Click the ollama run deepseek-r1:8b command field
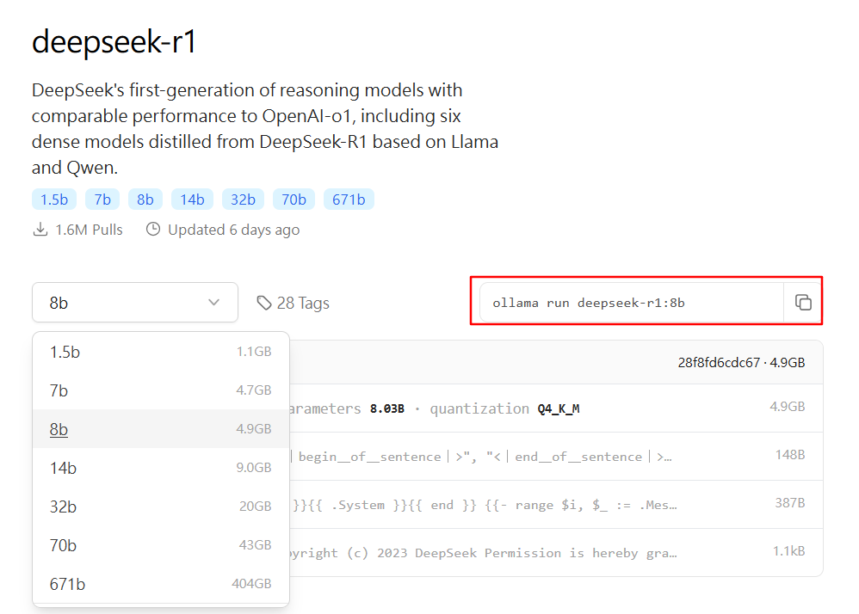Viewport: 859px width, 614px height. pos(632,302)
